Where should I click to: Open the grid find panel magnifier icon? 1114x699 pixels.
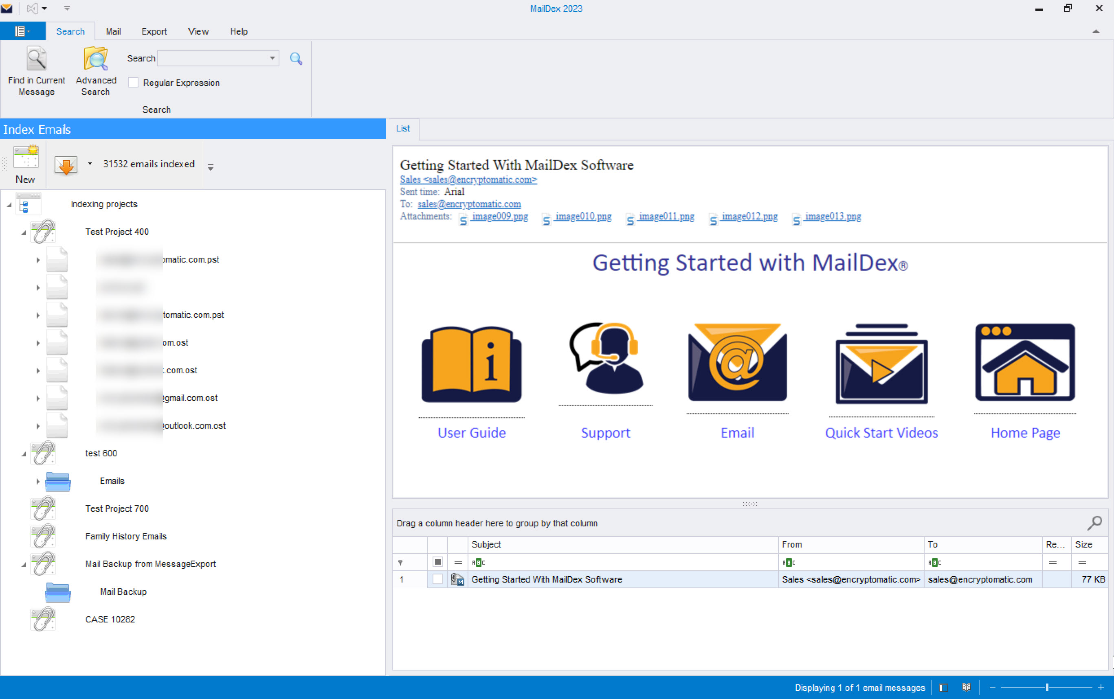[x=1094, y=523]
